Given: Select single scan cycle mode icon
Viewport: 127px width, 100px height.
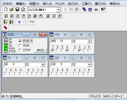Looking at the screenshot, I should click(x=6, y=22).
